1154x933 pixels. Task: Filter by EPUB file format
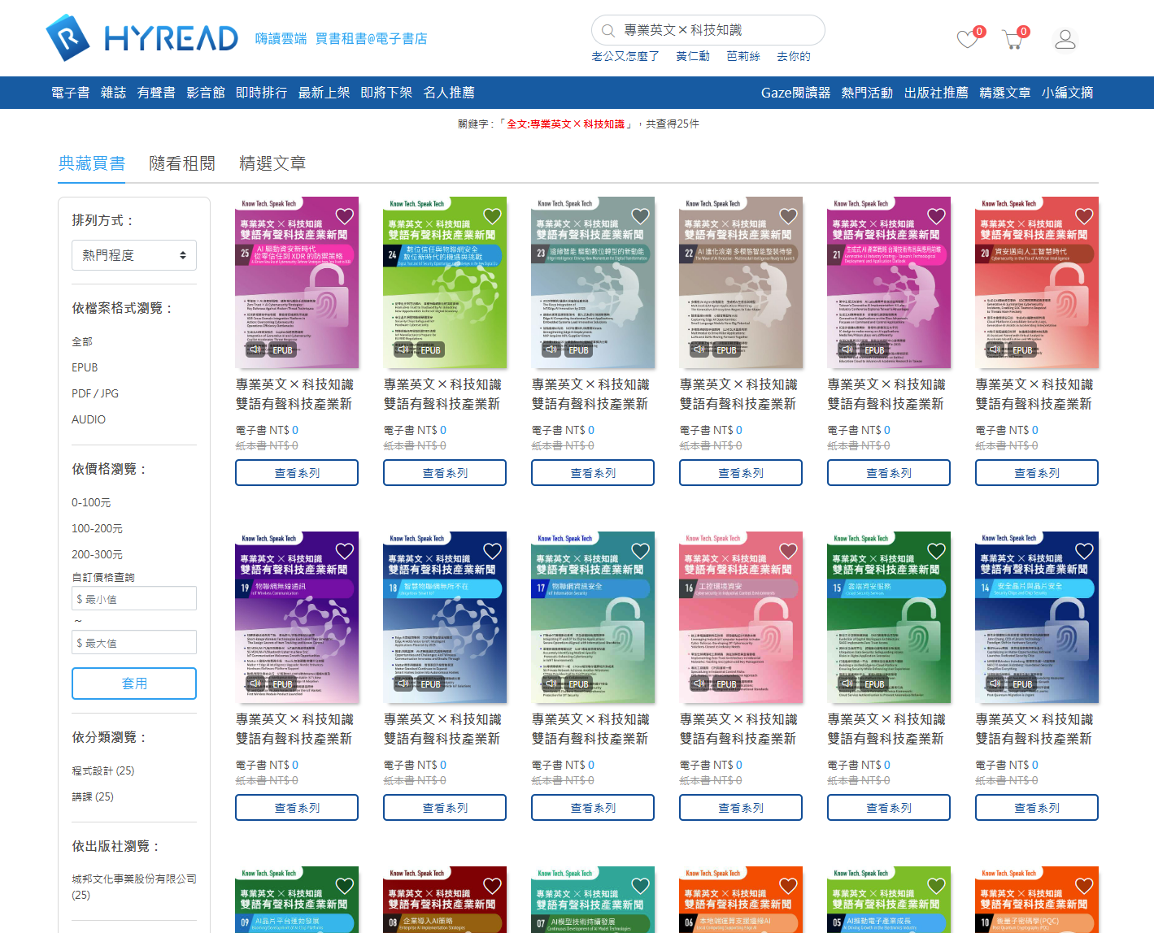pos(85,367)
